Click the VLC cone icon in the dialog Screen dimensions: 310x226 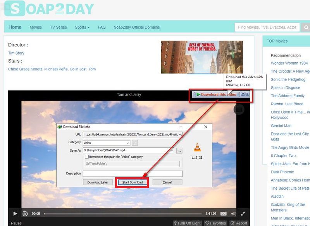197,147
